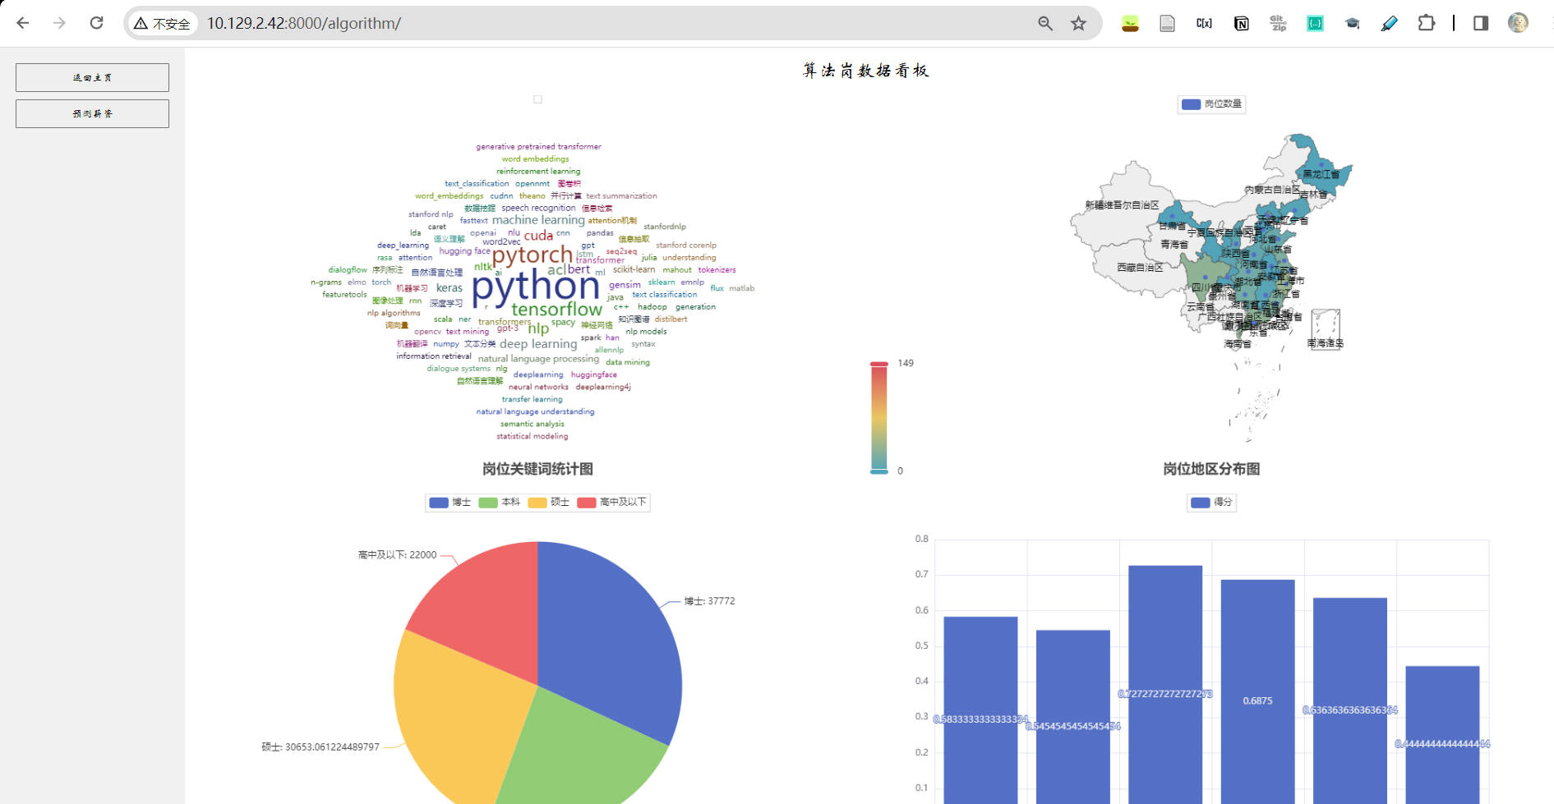
Task: Click the word 'keras' in word cloud
Action: (x=450, y=288)
